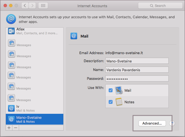Select the Mano-Svetaine account in list

[x=34, y=119]
